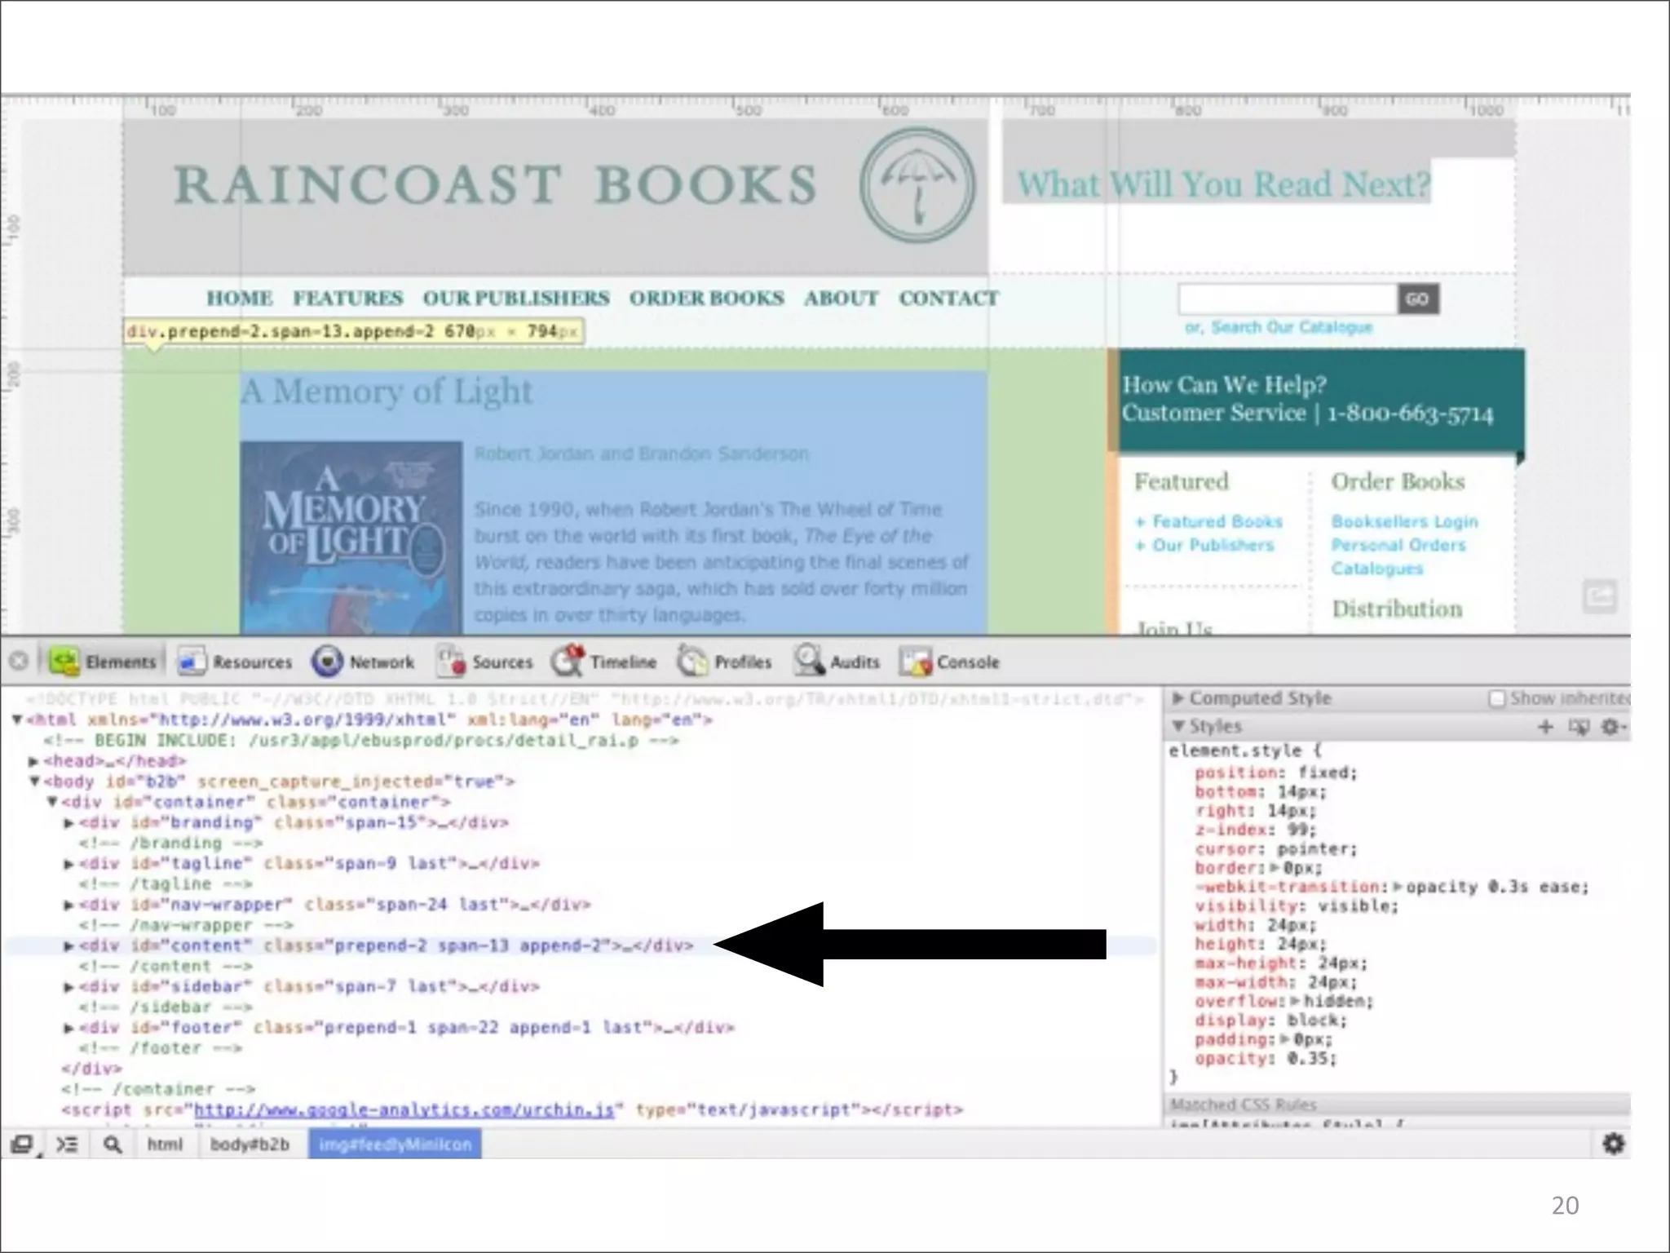Open the Profiles panel icon
Image resolution: width=1670 pixels, height=1253 pixels.
point(692,662)
